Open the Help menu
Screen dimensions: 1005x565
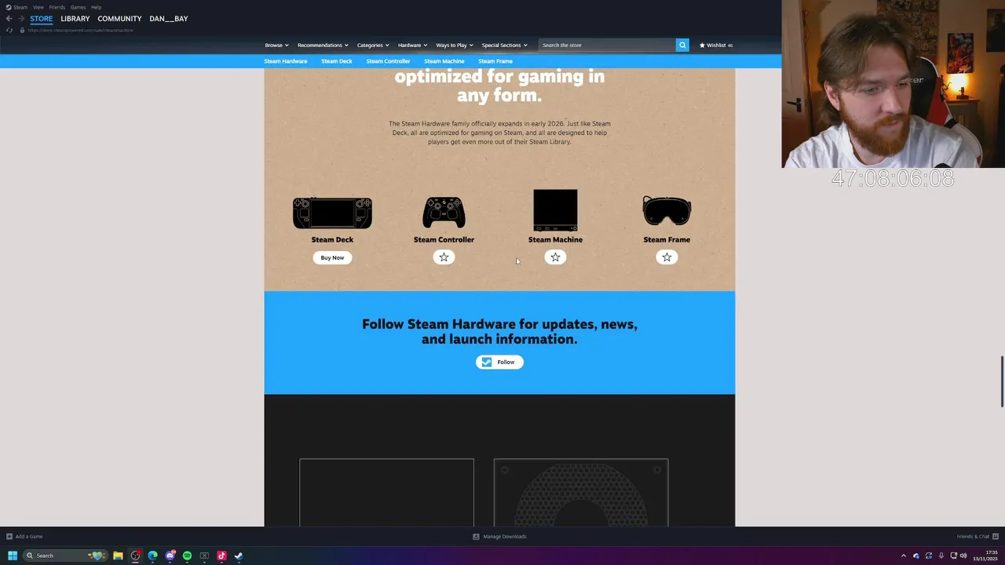(x=96, y=7)
